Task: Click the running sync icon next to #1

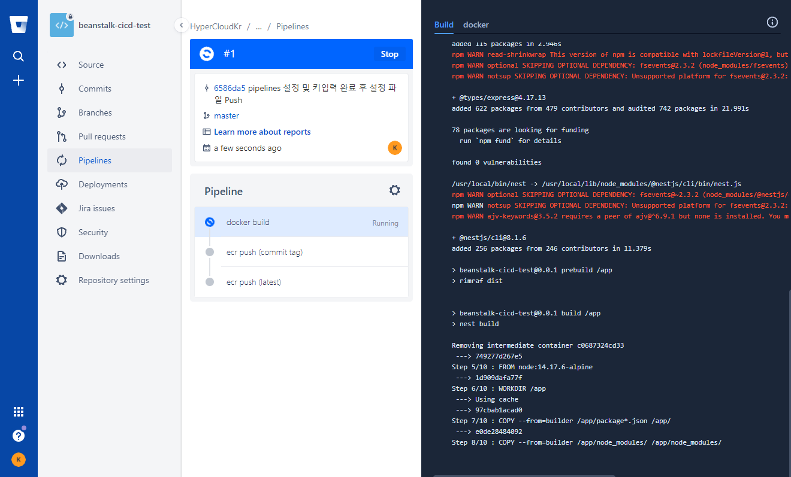Action: pos(207,54)
